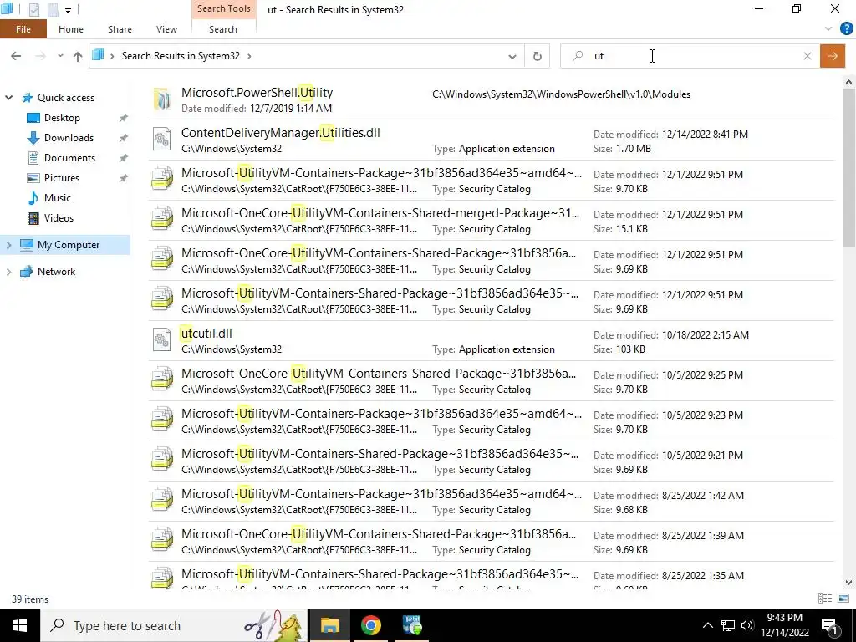856x642 pixels.
Task: Switch to large icons view layout
Action: click(843, 599)
